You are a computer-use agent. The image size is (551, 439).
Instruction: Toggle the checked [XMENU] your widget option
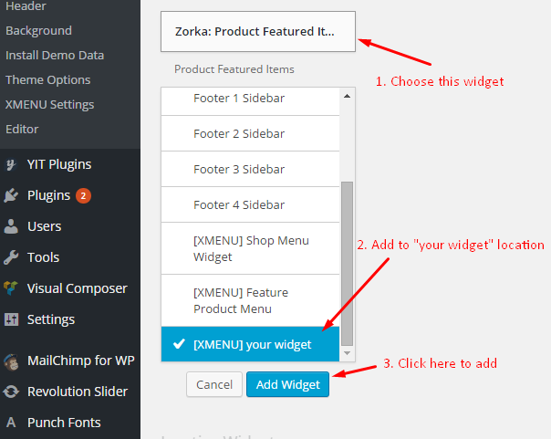pyautogui.click(x=250, y=344)
